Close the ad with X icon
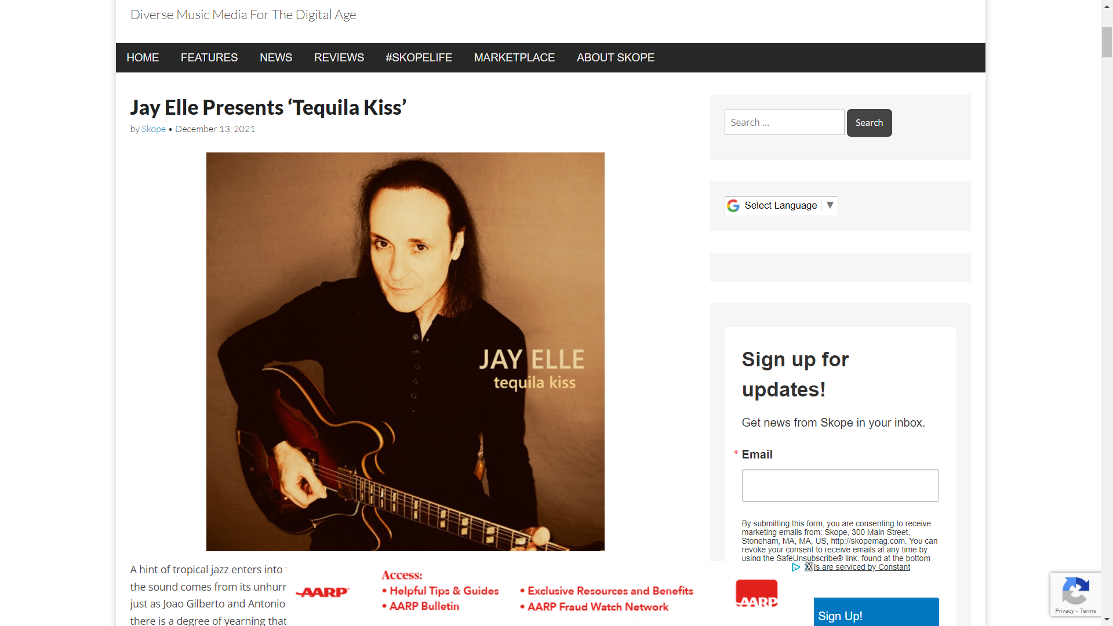 tap(808, 567)
